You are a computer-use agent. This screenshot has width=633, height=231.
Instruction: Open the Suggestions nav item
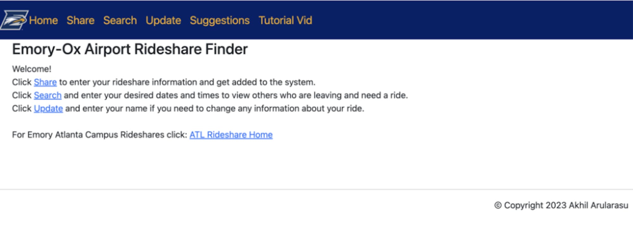pos(220,21)
